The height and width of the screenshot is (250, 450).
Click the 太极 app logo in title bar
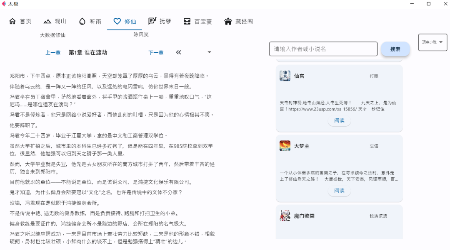[x=5, y=4]
